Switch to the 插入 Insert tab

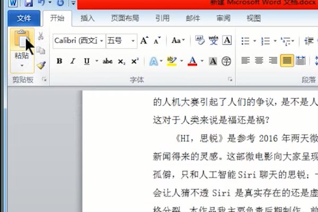(x=87, y=19)
